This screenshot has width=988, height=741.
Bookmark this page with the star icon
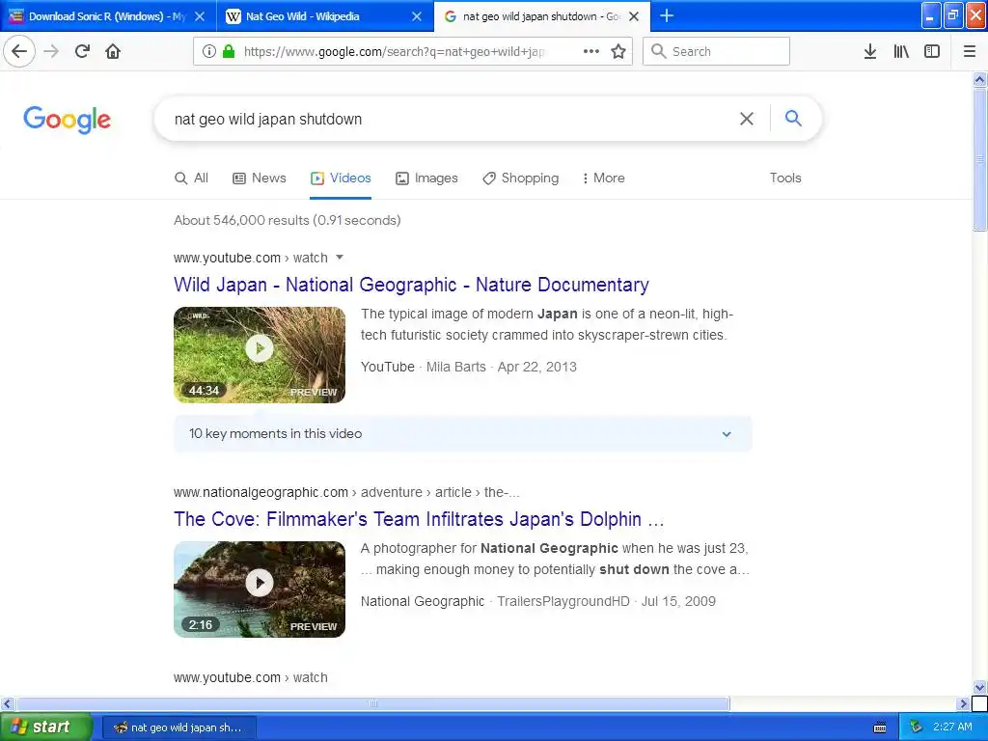(618, 51)
